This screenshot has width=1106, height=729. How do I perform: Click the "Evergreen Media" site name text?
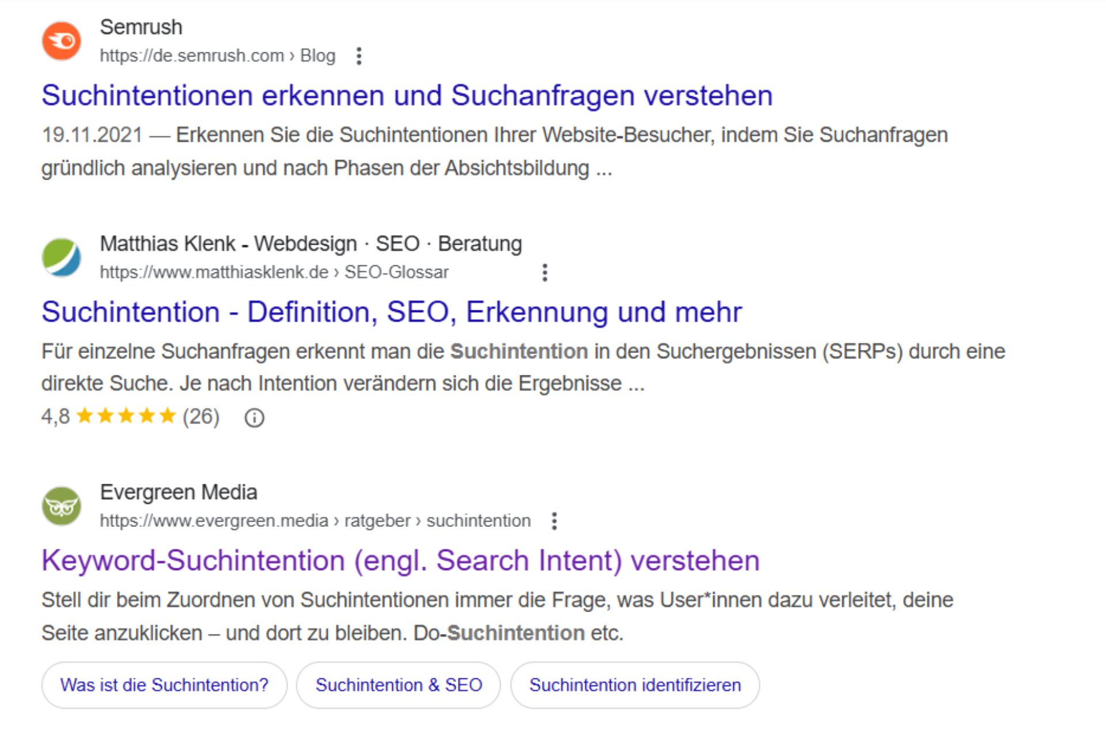179,492
